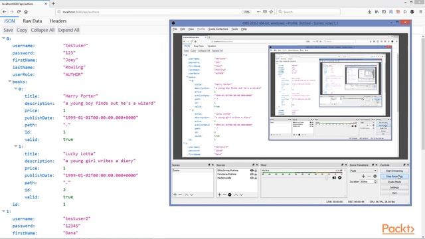Open OBS View menu

(191, 29)
